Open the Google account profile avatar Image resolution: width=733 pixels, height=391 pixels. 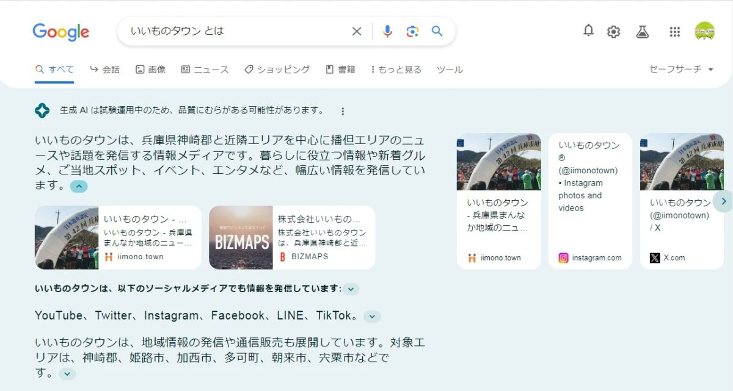(x=704, y=31)
